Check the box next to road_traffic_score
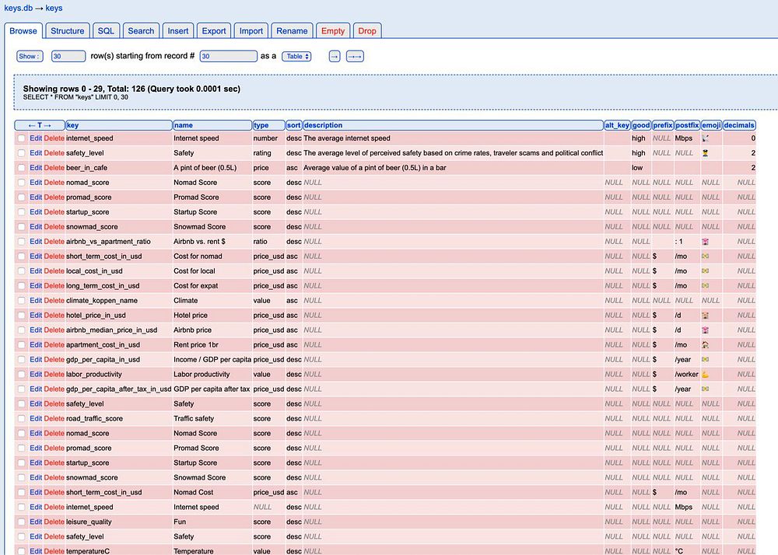The height and width of the screenshot is (555, 778). 22,419
